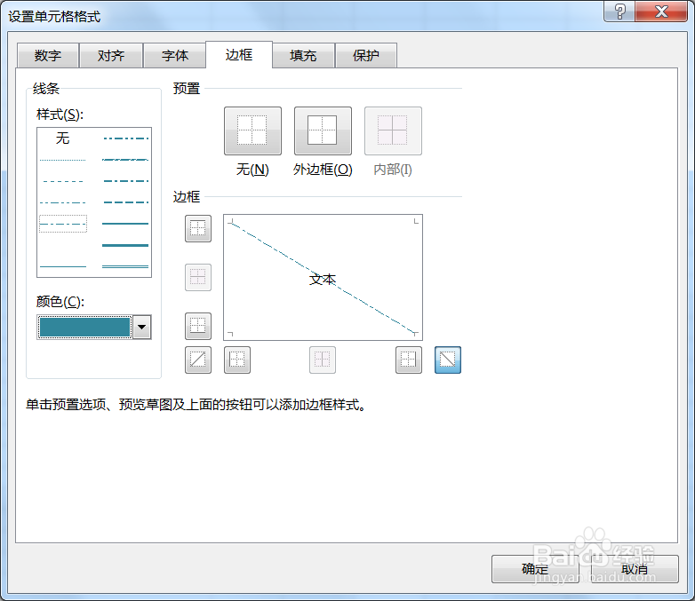Confirm with the 确定 button
This screenshot has height=601, width=695.
tap(535, 569)
